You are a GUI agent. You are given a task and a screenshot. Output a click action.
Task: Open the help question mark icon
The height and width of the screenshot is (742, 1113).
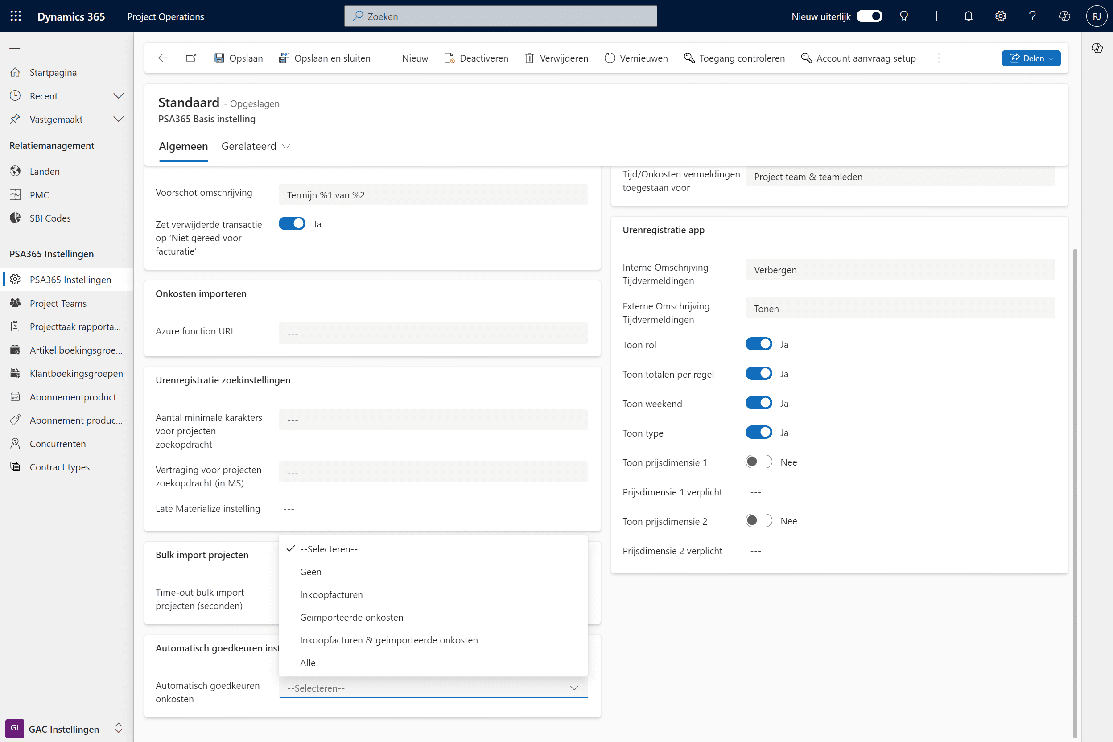[1033, 16]
